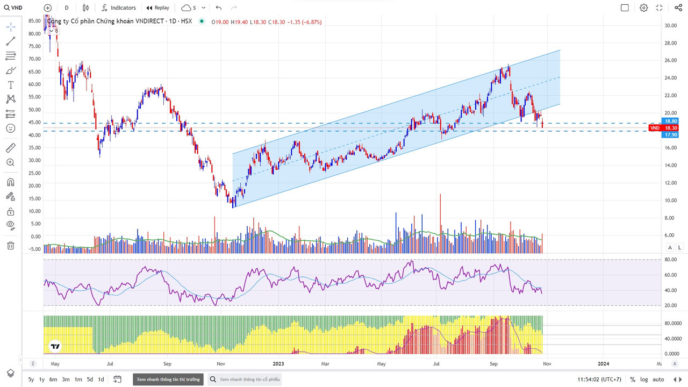Set date range to 1d
The image size is (688, 387).
coord(101,379)
